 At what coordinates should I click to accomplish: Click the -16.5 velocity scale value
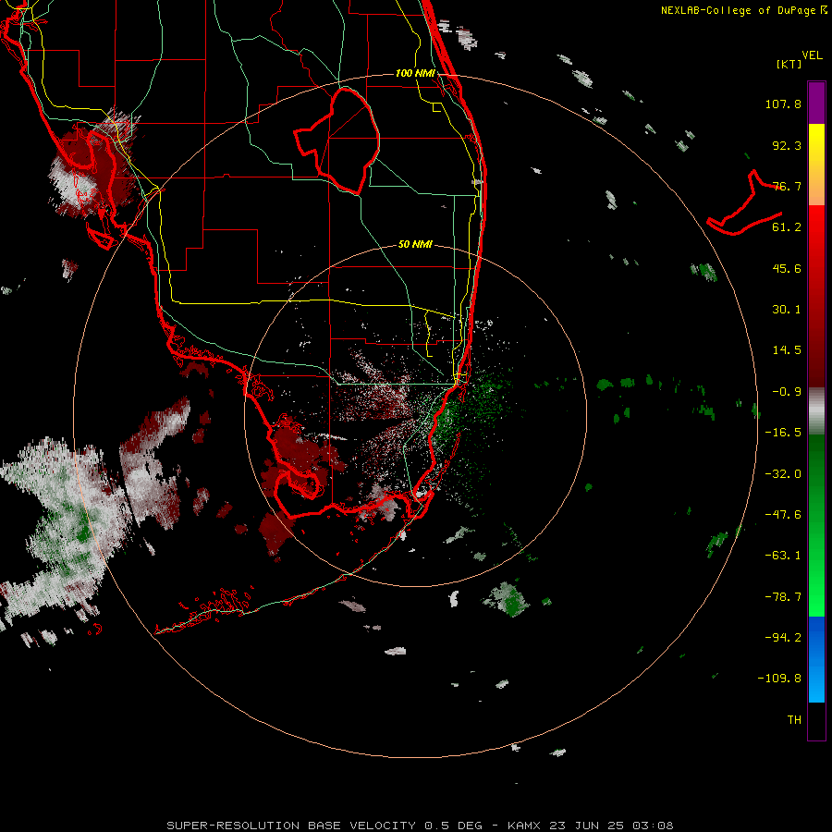pyautogui.click(x=783, y=433)
